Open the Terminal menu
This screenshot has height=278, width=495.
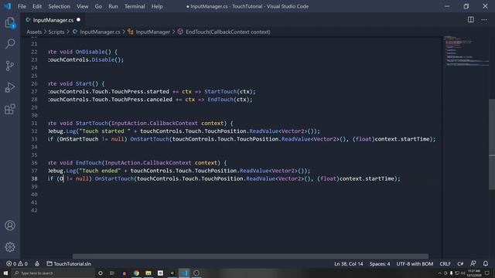point(135,6)
